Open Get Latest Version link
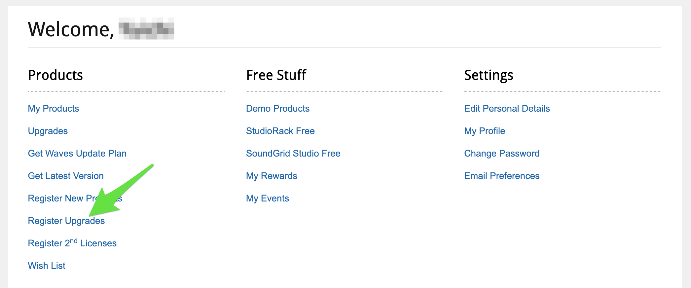The height and width of the screenshot is (288, 691). 66,176
